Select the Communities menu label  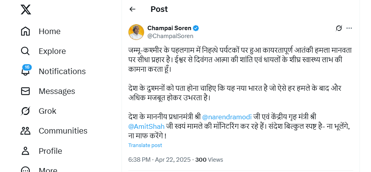click(x=63, y=131)
